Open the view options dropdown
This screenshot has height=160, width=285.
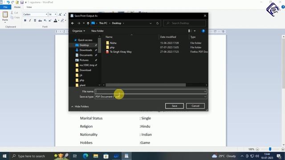coord(195,31)
